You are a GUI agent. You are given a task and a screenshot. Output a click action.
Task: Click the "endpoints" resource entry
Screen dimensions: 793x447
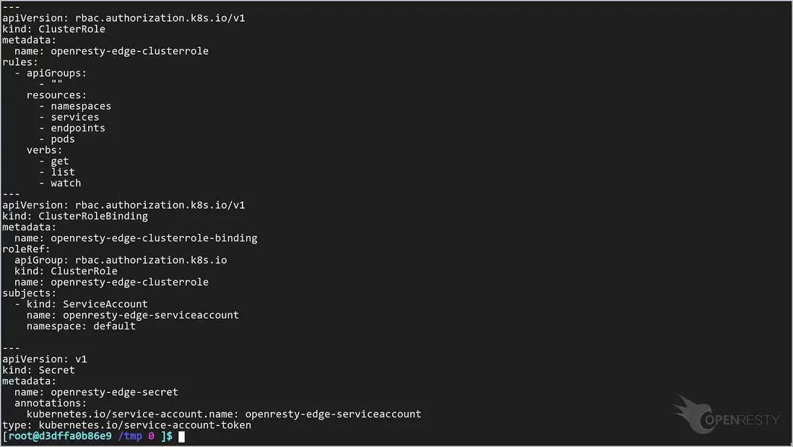[78, 128]
